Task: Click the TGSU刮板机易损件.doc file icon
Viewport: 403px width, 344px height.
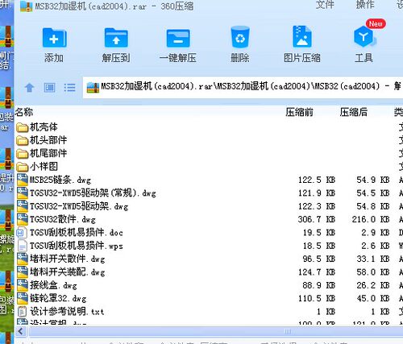Action: (22, 233)
